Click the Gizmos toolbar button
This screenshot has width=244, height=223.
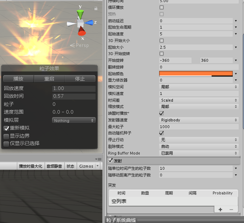(86, 166)
